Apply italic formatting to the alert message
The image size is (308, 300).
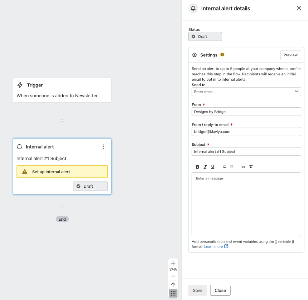(205, 167)
